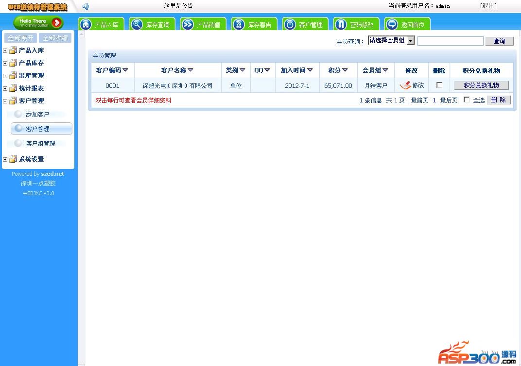Open the 客户管理 top navigation tab
This screenshot has height=366, width=521.
coord(305,24)
